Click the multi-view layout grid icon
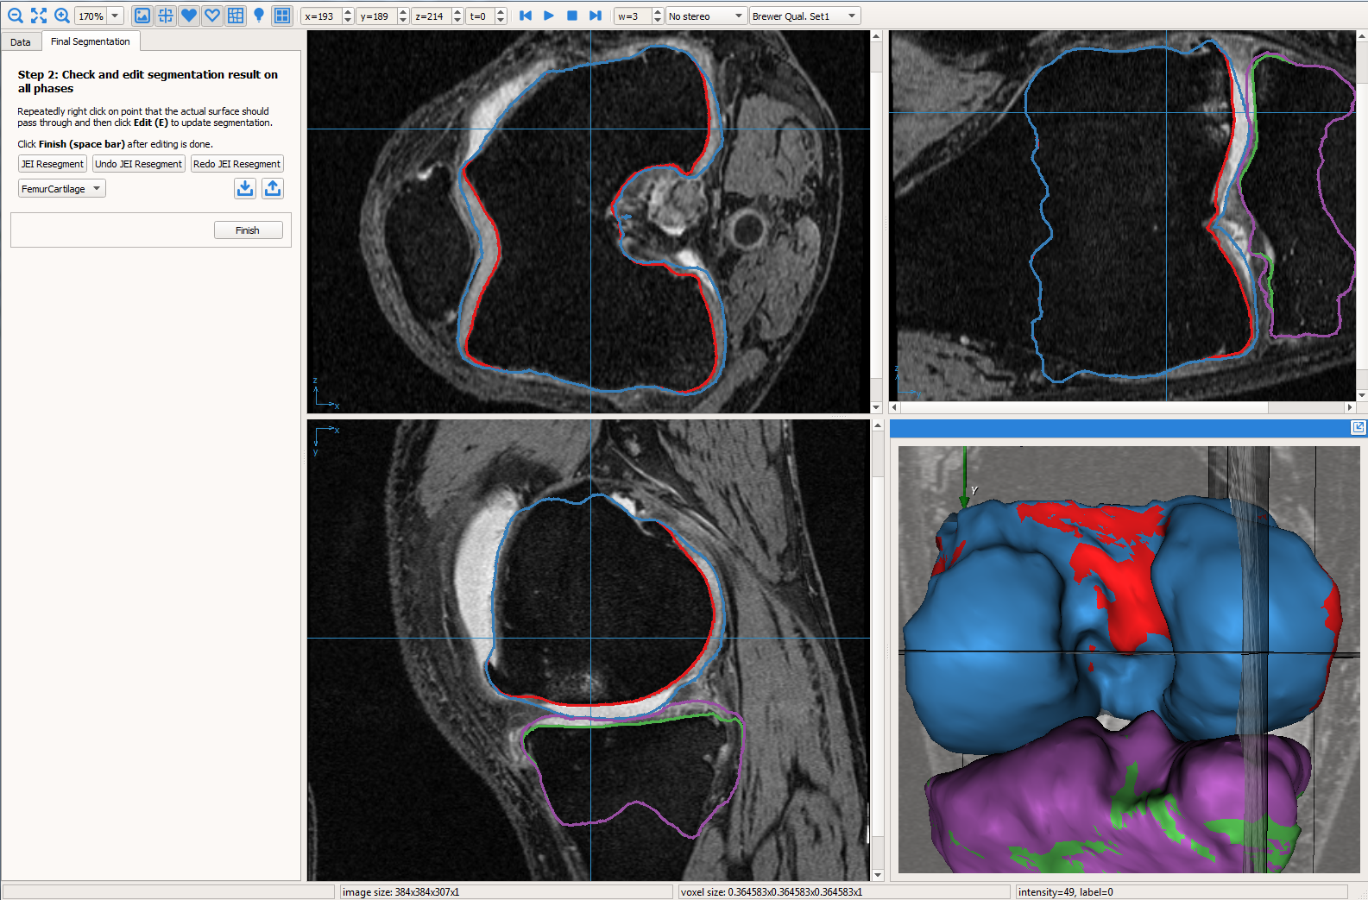 (x=282, y=16)
